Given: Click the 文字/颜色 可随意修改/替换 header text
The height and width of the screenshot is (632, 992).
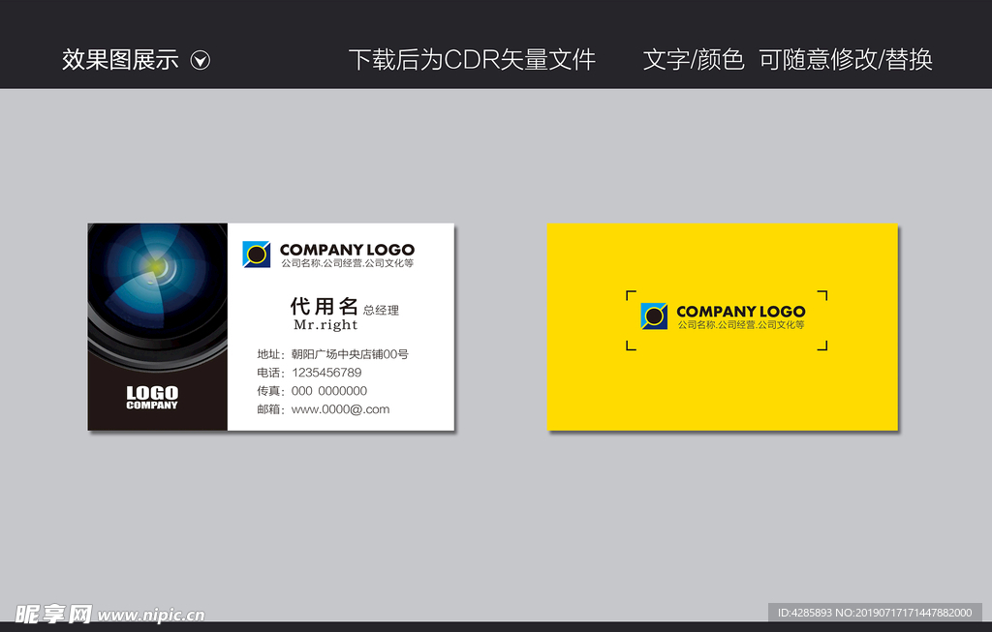Looking at the screenshot, I should coord(787,60).
